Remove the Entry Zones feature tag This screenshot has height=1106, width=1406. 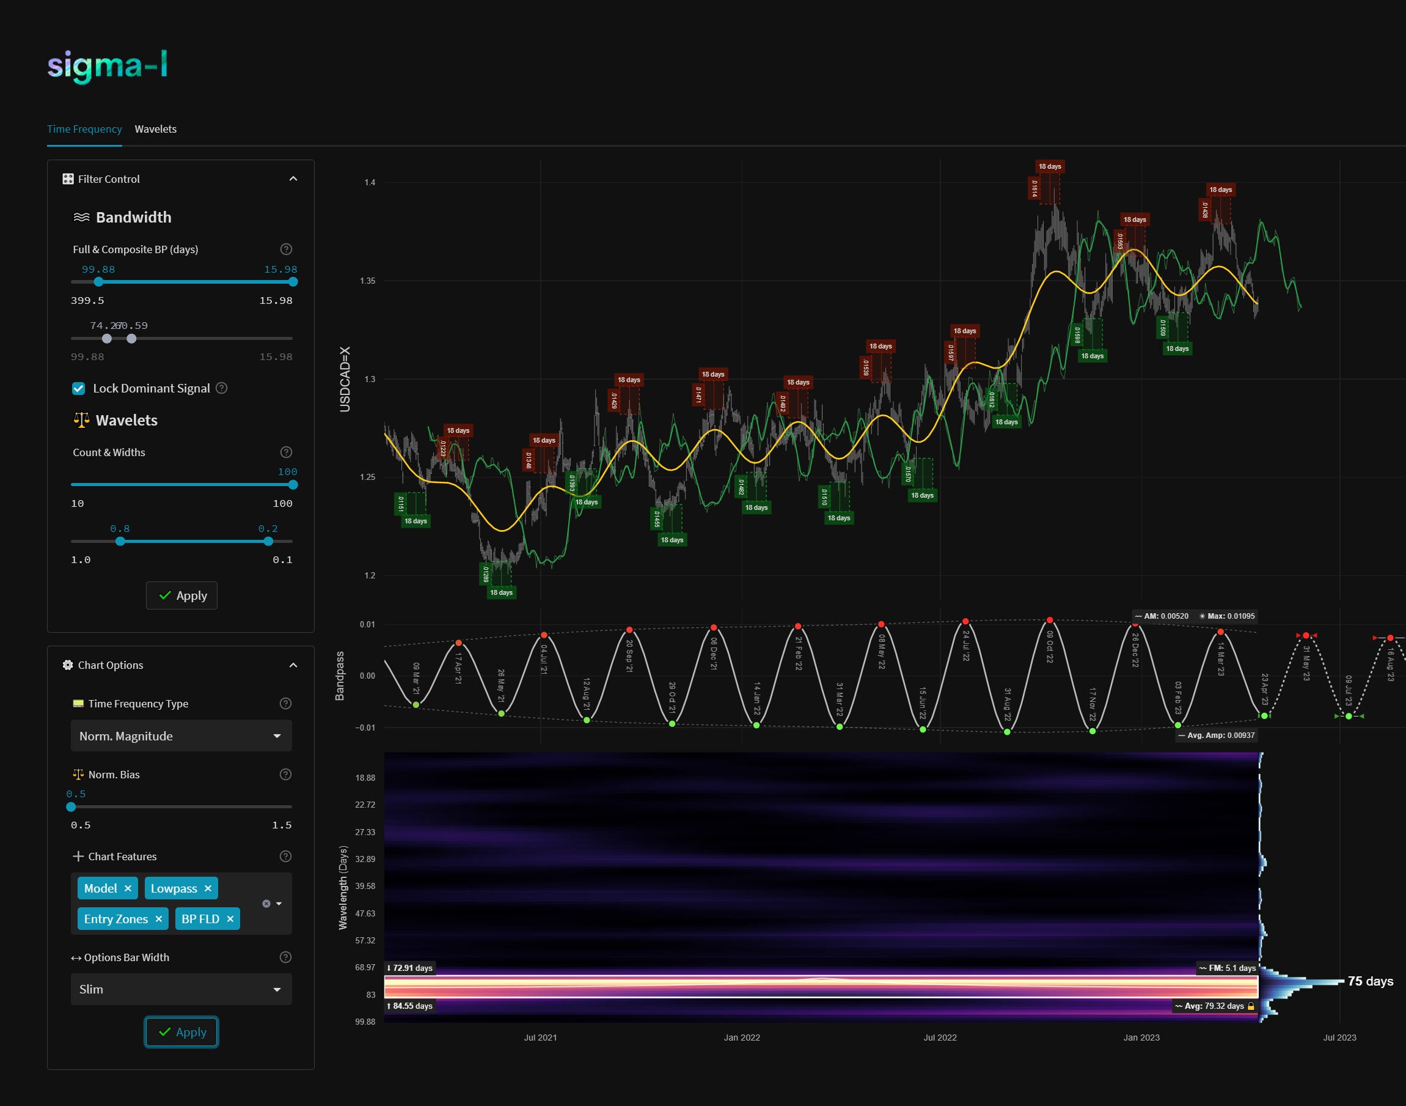pos(158,919)
